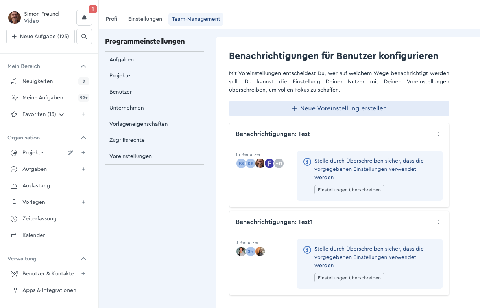
Task: Open the three-dot menu of Benachrichtigungen: Test1
Action: pos(438,222)
